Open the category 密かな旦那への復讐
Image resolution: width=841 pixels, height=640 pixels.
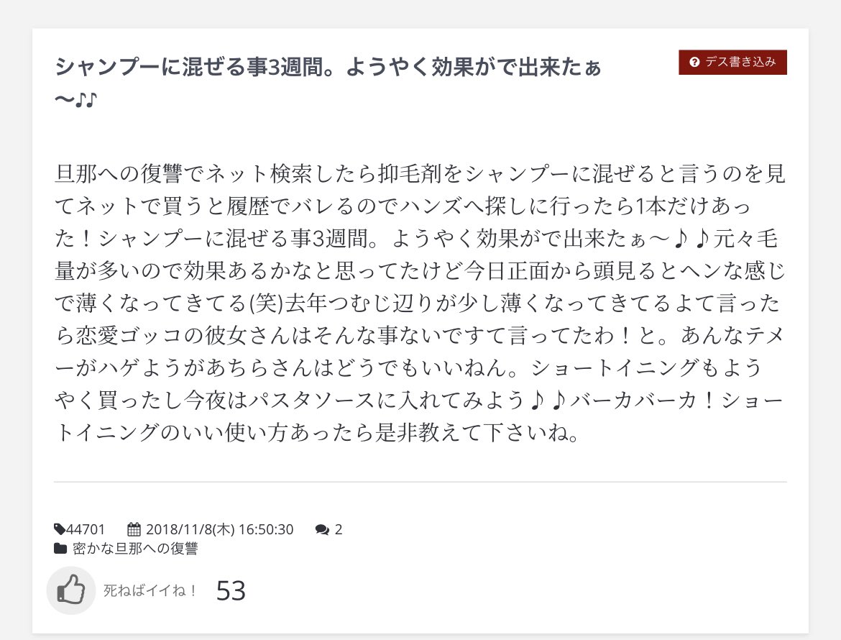135,549
